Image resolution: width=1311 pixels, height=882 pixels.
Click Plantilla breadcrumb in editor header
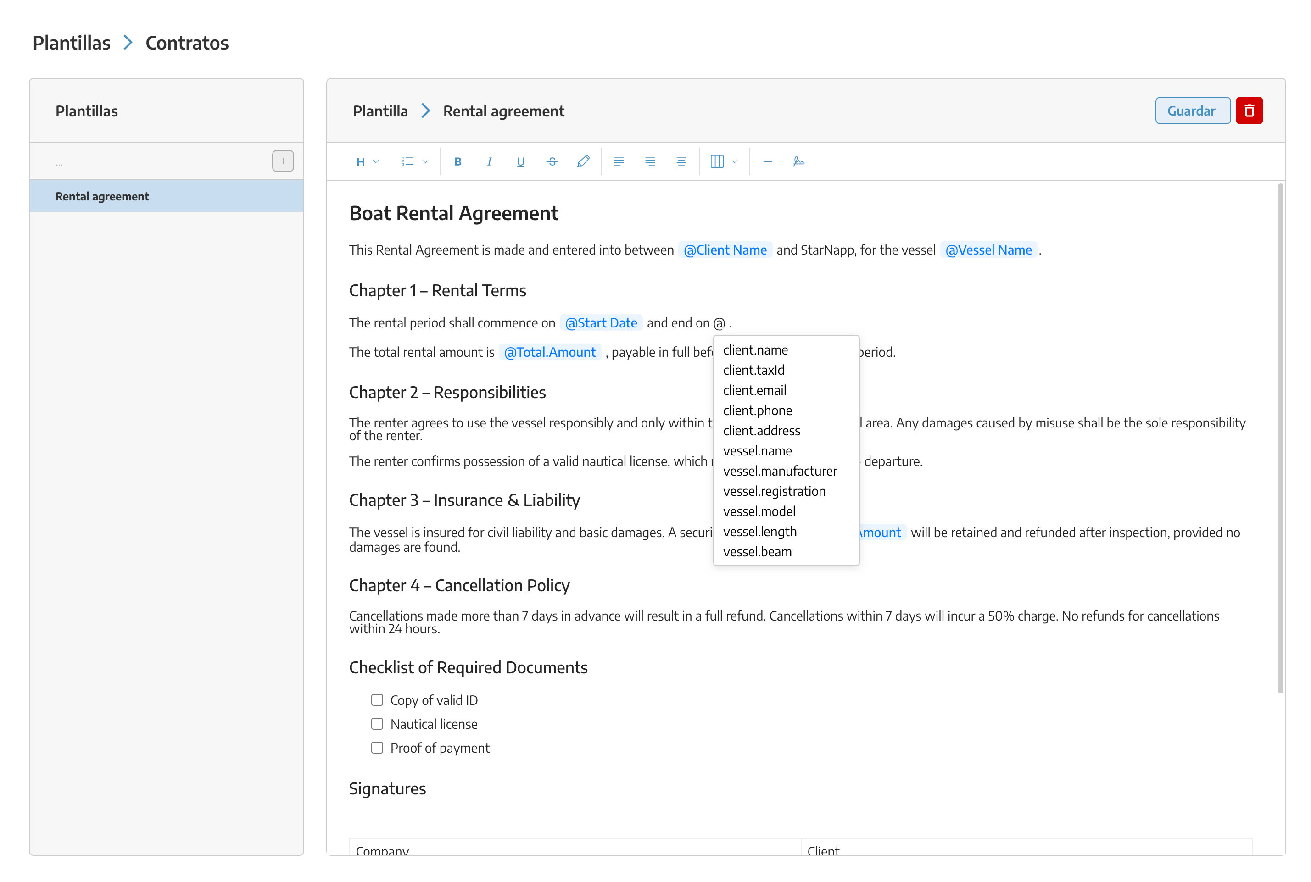click(380, 111)
